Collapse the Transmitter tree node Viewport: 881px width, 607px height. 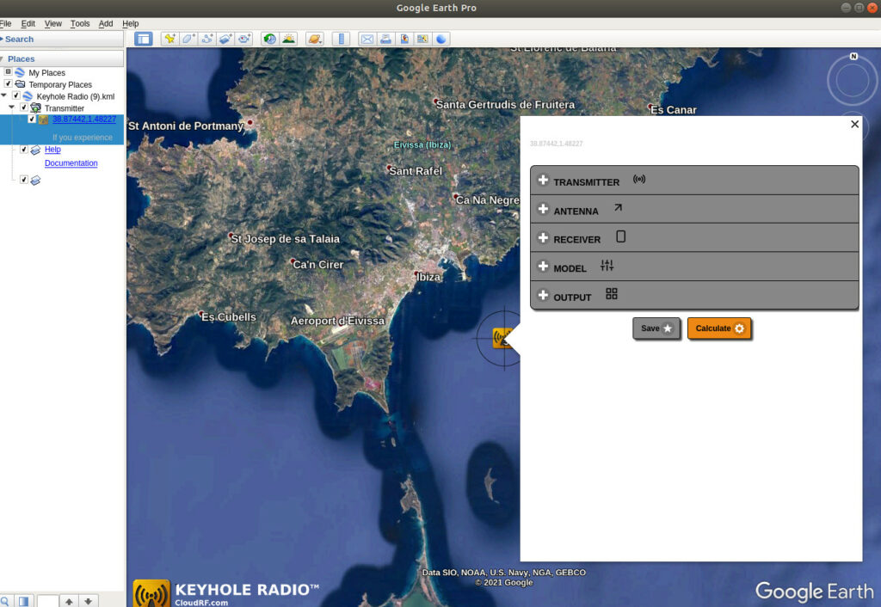pyautogui.click(x=12, y=107)
